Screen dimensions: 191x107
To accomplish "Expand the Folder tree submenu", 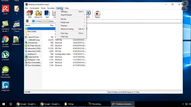I will pos(71,23).
